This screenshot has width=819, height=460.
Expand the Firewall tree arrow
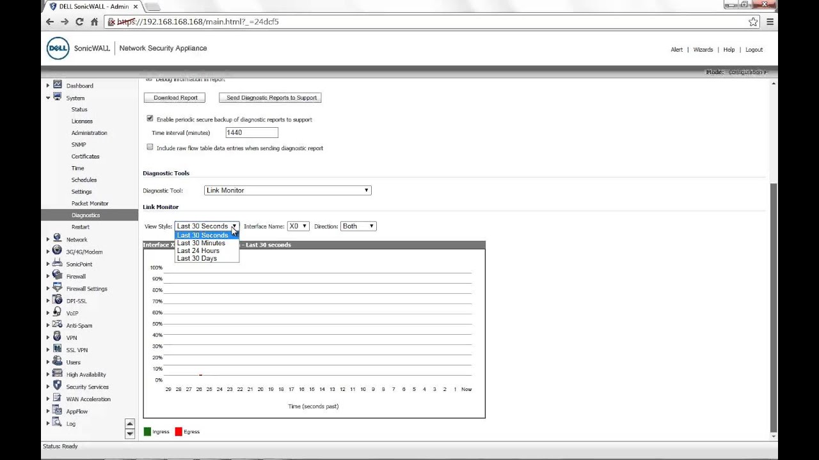click(48, 276)
